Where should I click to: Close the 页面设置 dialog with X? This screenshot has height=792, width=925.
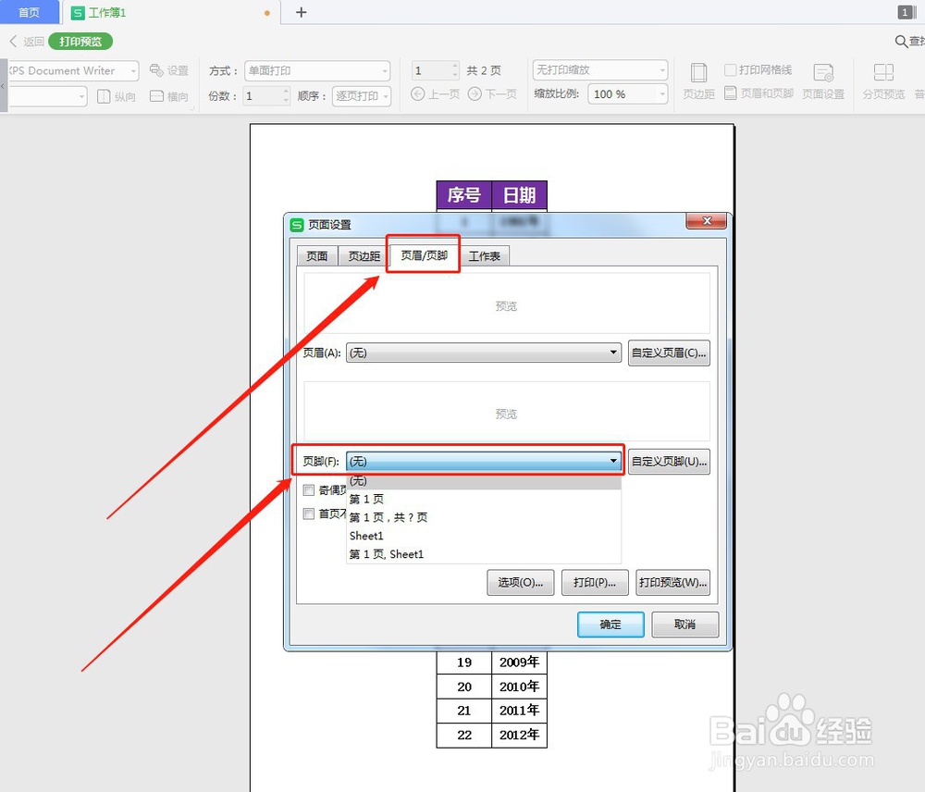click(707, 221)
